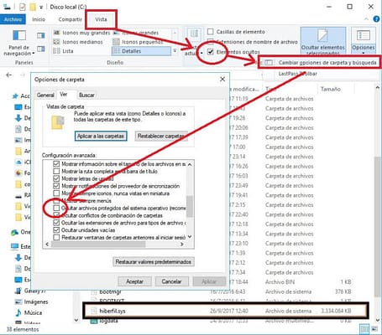382x335 pixels.
Task: Click right arrow of horizontal scrollbar in dialog
Action: pos(182,245)
